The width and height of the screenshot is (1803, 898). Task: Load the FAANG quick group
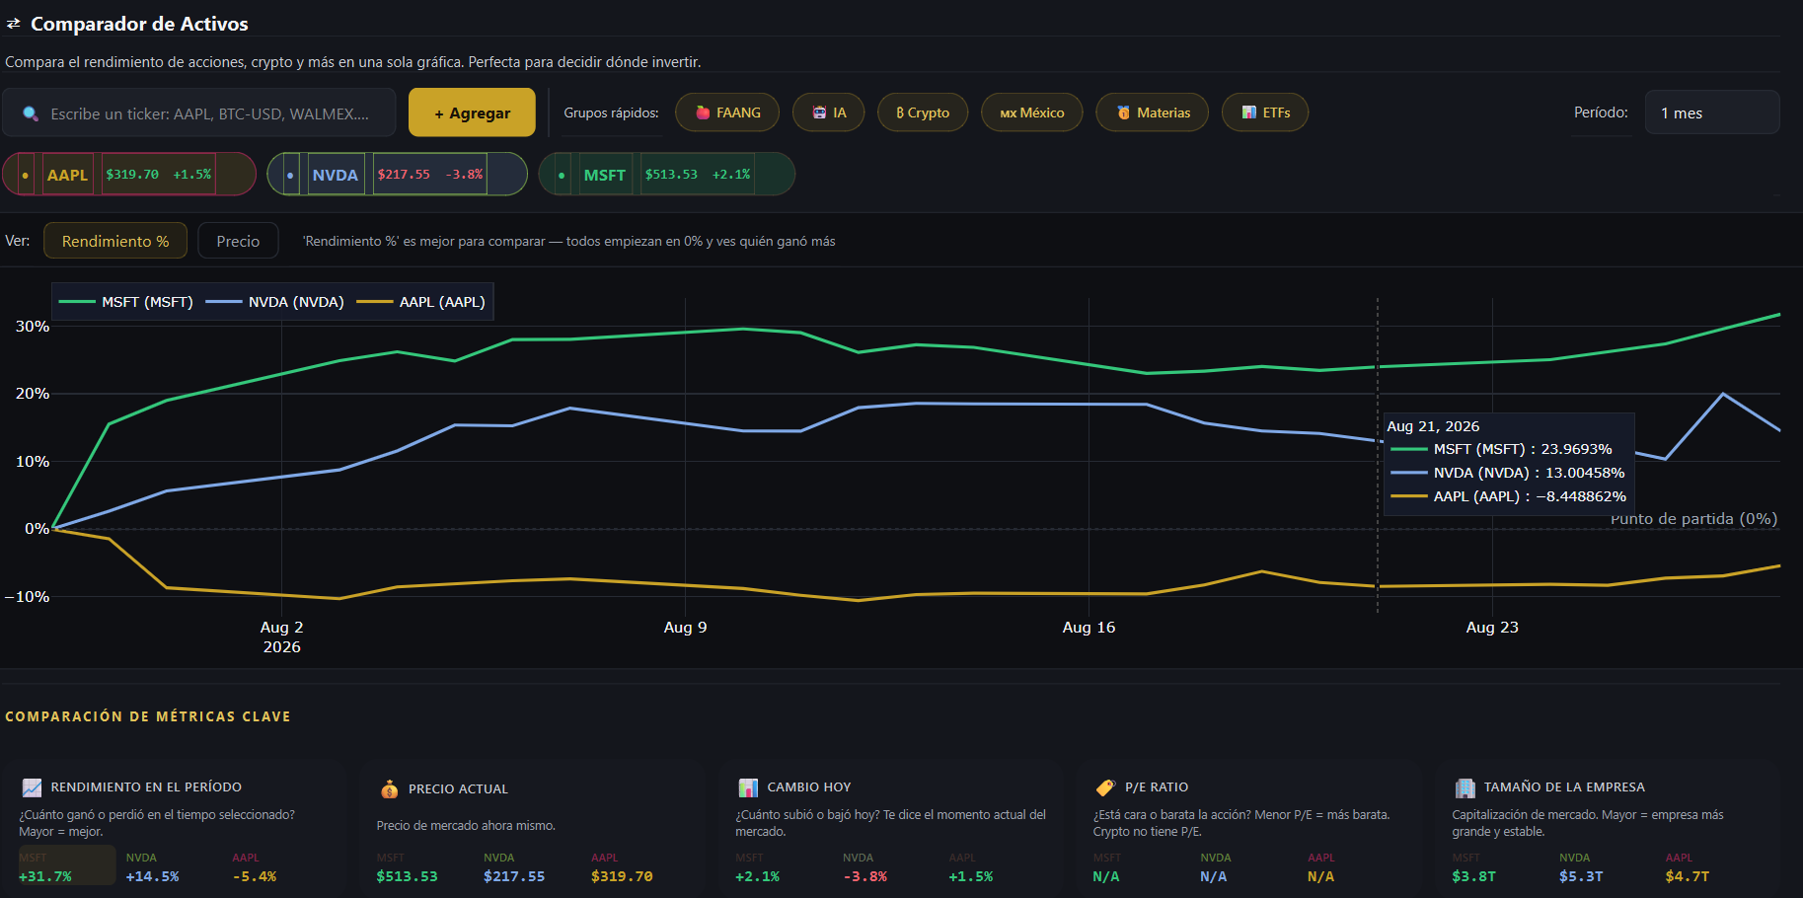(x=727, y=112)
